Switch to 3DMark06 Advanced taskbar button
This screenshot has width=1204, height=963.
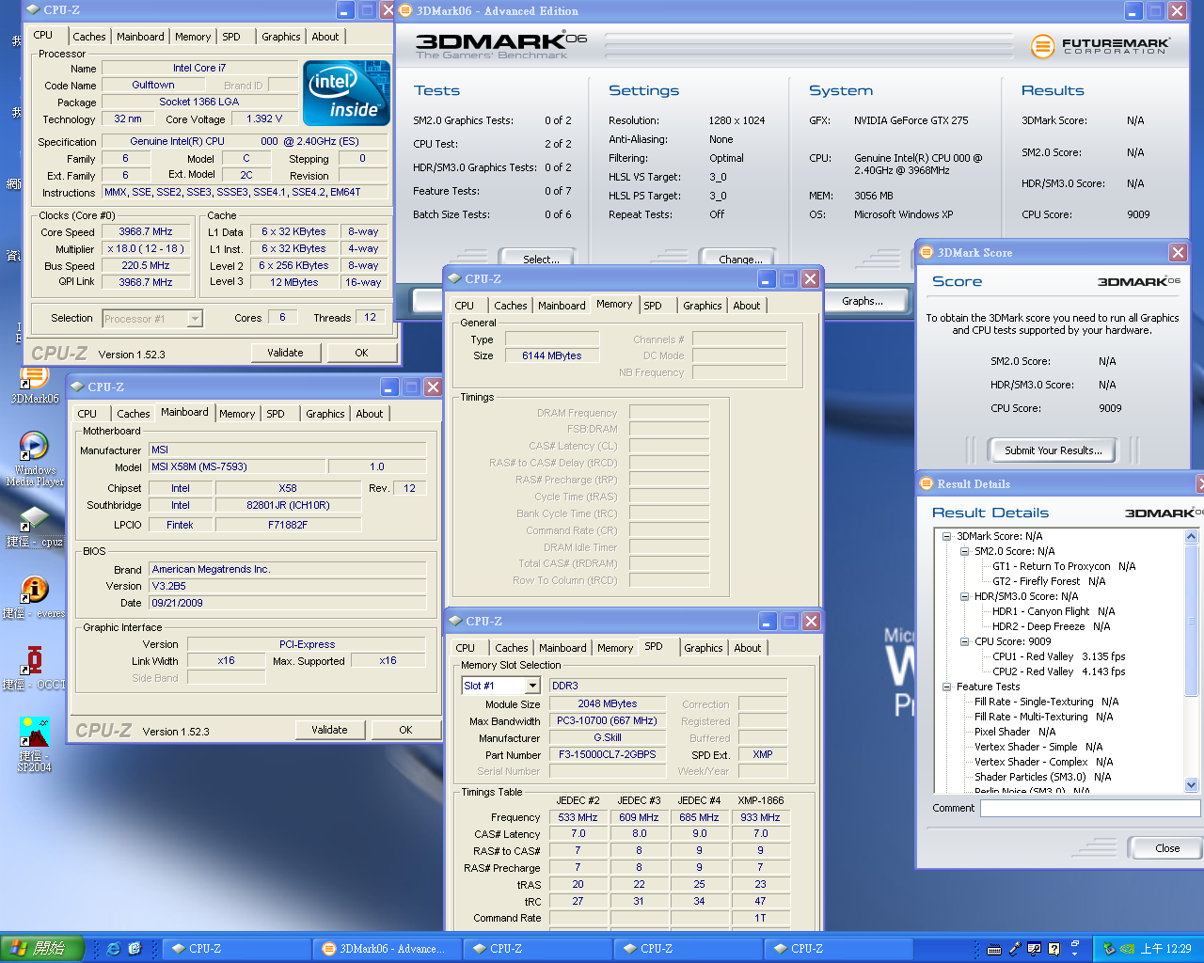coord(386,949)
